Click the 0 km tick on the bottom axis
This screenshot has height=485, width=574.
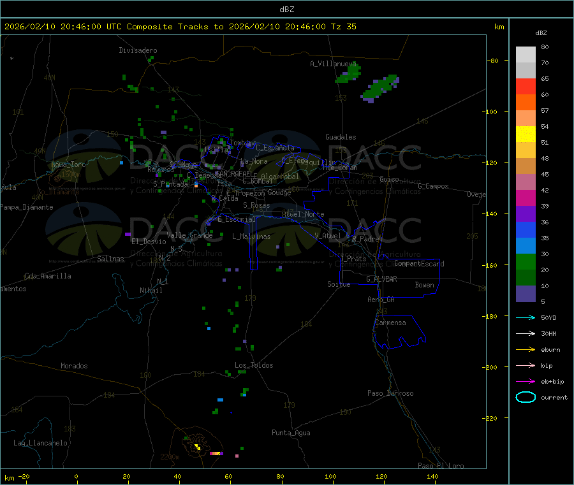click(x=76, y=476)
